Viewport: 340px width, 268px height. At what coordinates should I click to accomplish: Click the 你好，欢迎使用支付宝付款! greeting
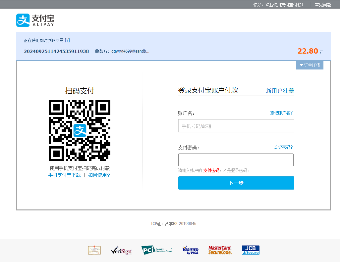(x=278, y=5)
